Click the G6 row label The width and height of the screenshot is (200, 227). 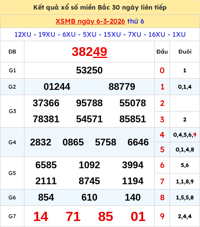pos(12,197)
